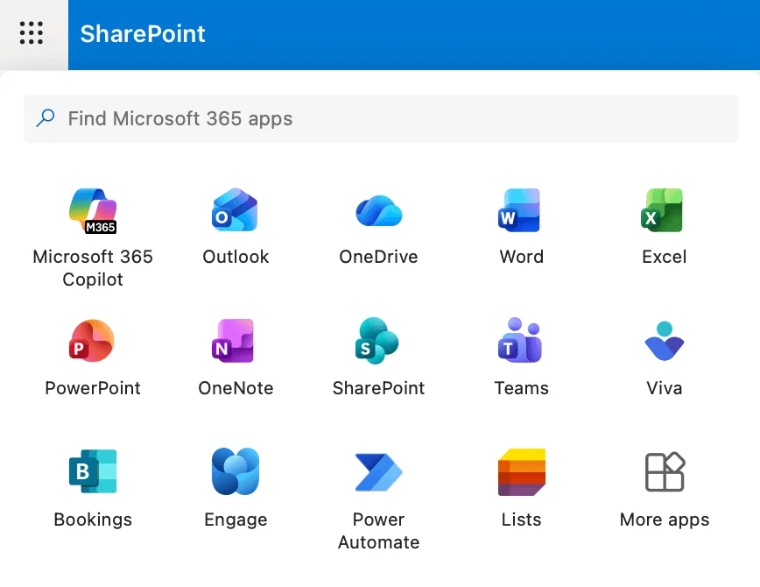Launch the Word app
The height and width of the screenshot is (587, 760).
tap(522, 227)
